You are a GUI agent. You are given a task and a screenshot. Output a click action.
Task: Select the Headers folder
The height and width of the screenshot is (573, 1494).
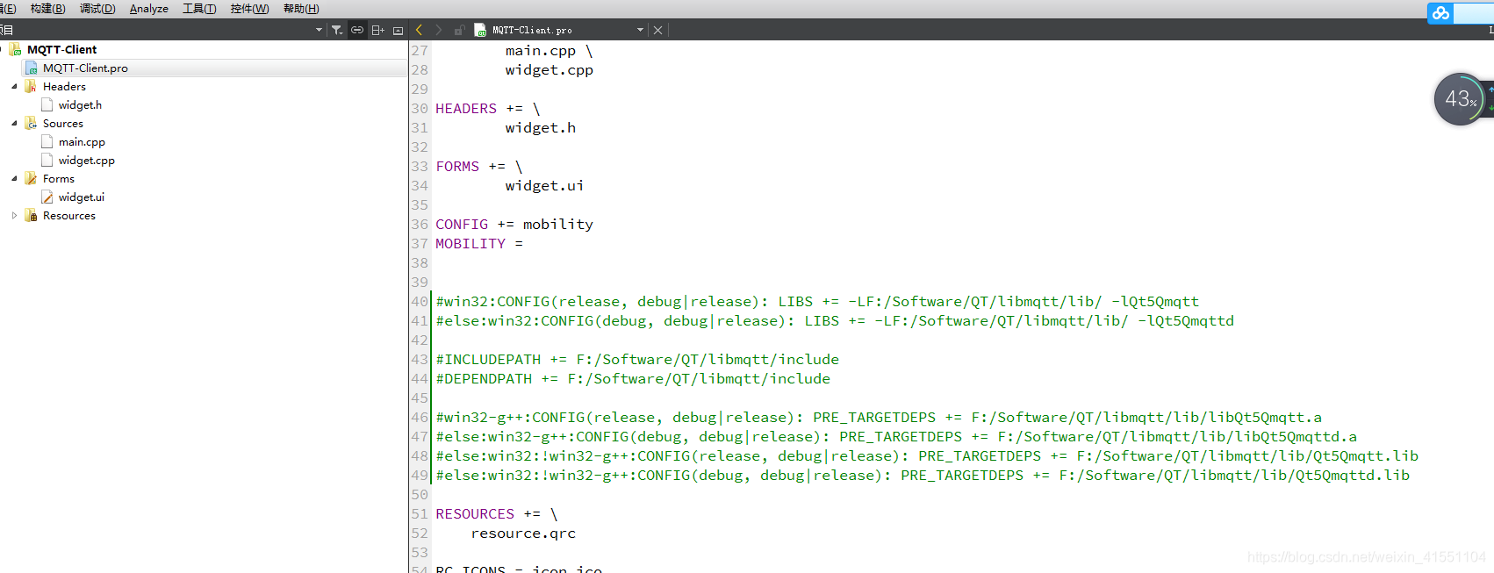[64, 87]
